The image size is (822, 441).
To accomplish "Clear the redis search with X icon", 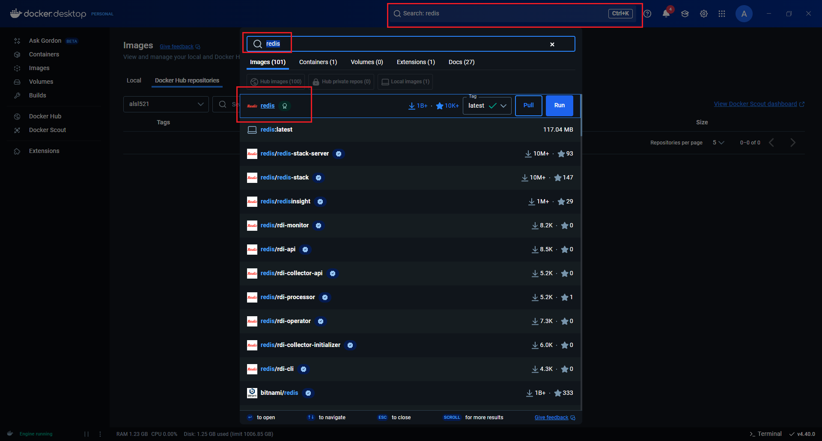I will (552, 44).
